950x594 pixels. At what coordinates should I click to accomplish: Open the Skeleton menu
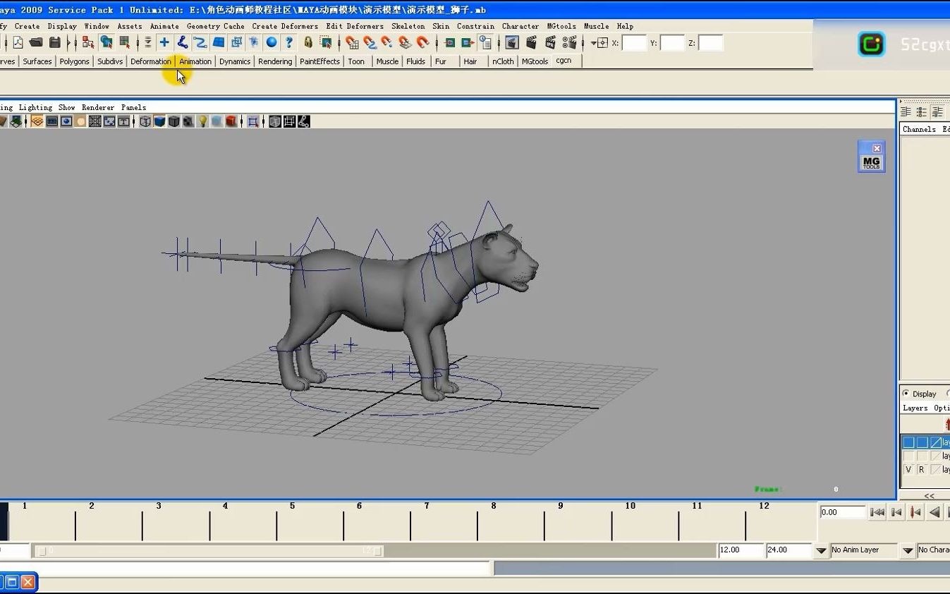(x=408, y=26)
